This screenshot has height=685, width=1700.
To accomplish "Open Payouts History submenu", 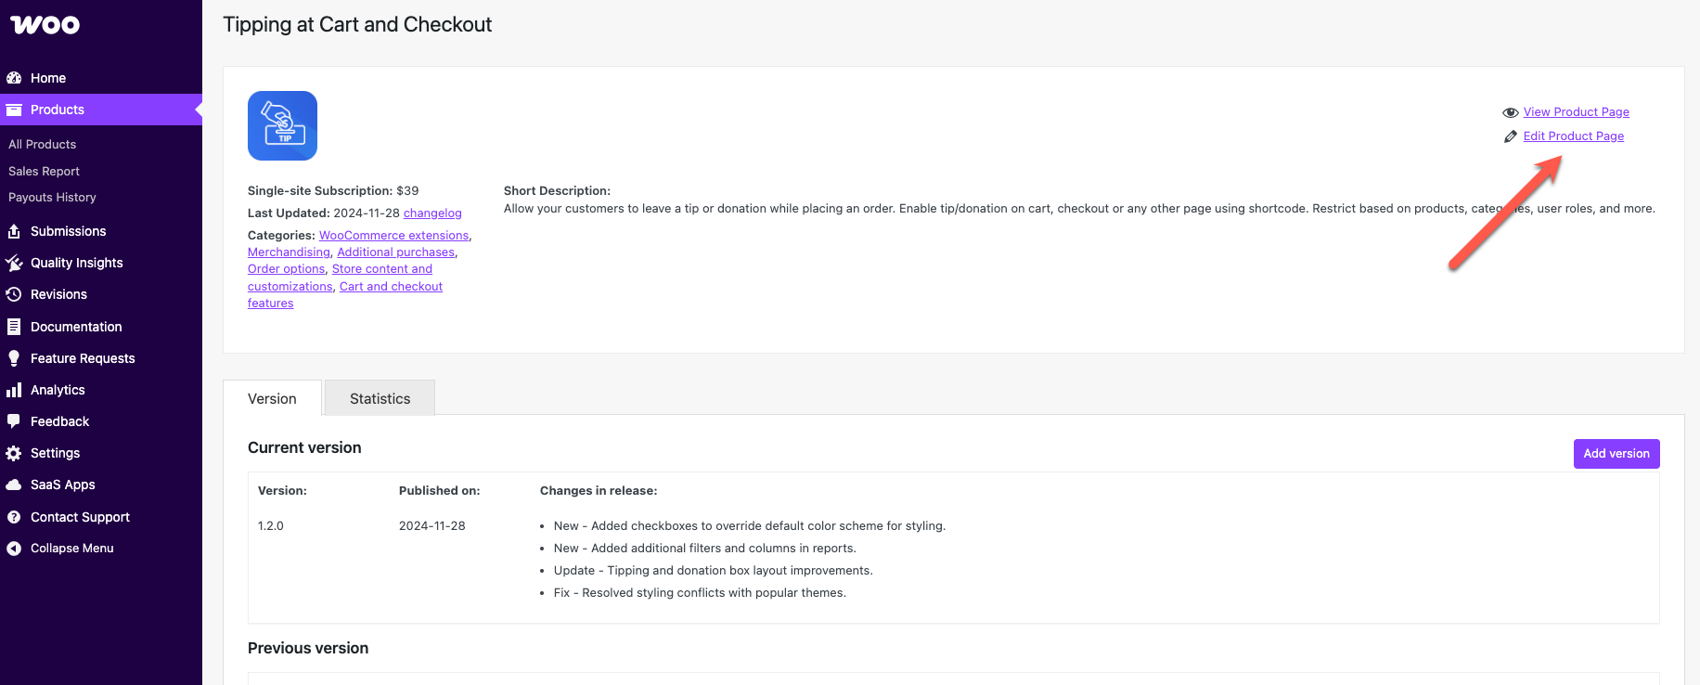I will (52, 197).
